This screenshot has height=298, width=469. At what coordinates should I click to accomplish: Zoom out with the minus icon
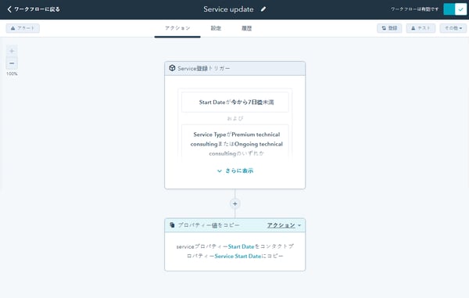(x=12, y=63)
